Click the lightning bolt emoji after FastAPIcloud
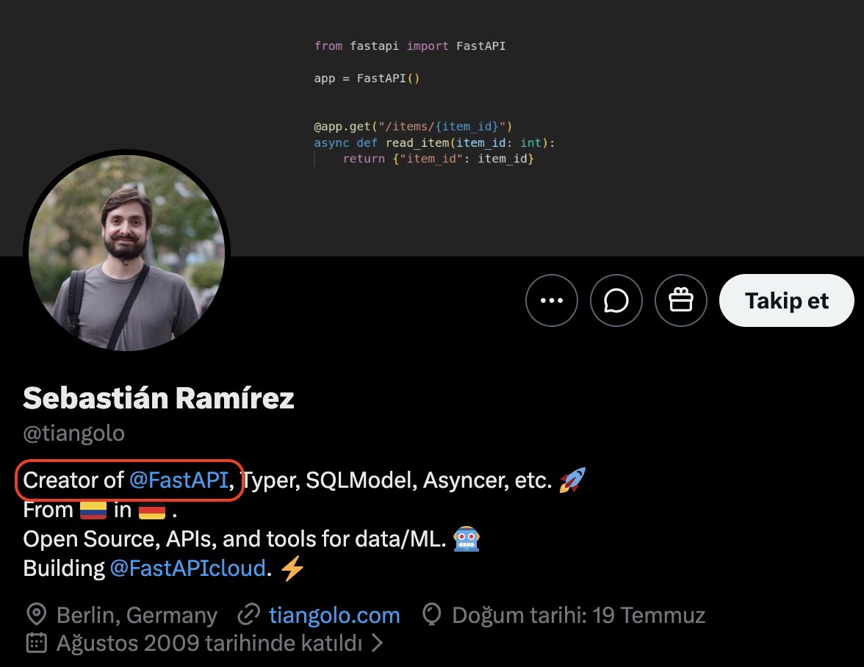The height and width of the screenshot is (667, 864). pyautogui.click(x=292, y=568)
